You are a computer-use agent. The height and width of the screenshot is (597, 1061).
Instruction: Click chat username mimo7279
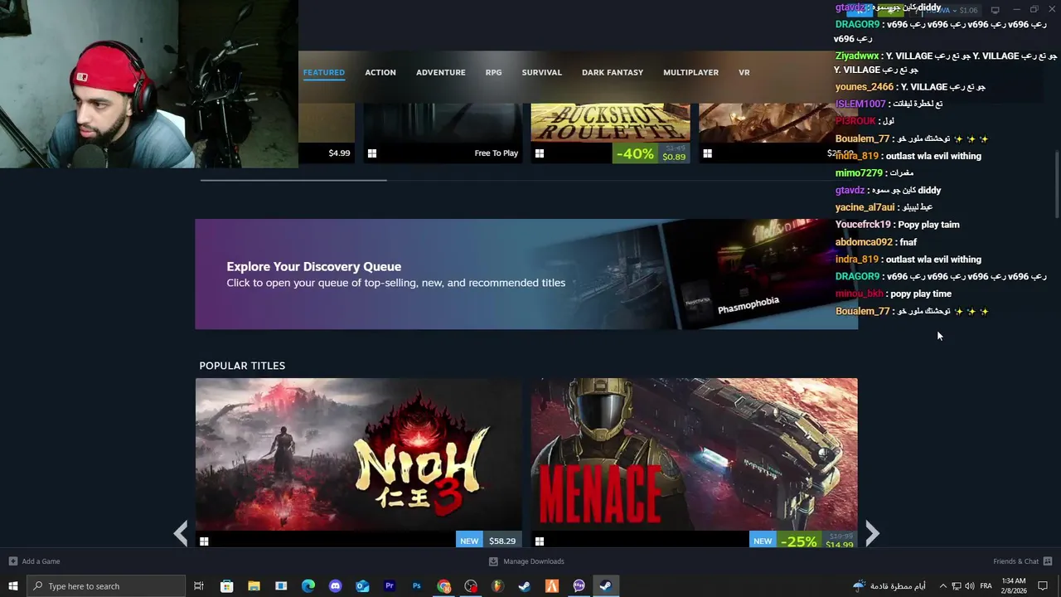click(859, 173)
